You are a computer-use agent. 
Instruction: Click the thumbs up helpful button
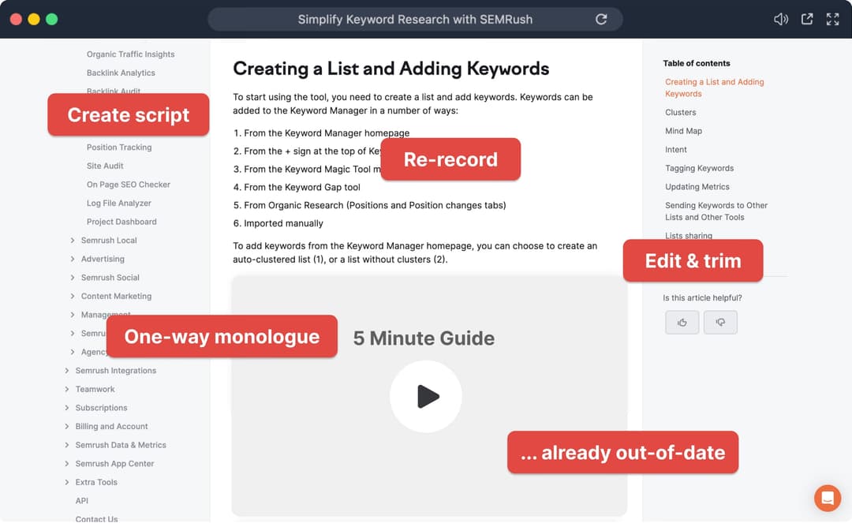pos(682,322)
